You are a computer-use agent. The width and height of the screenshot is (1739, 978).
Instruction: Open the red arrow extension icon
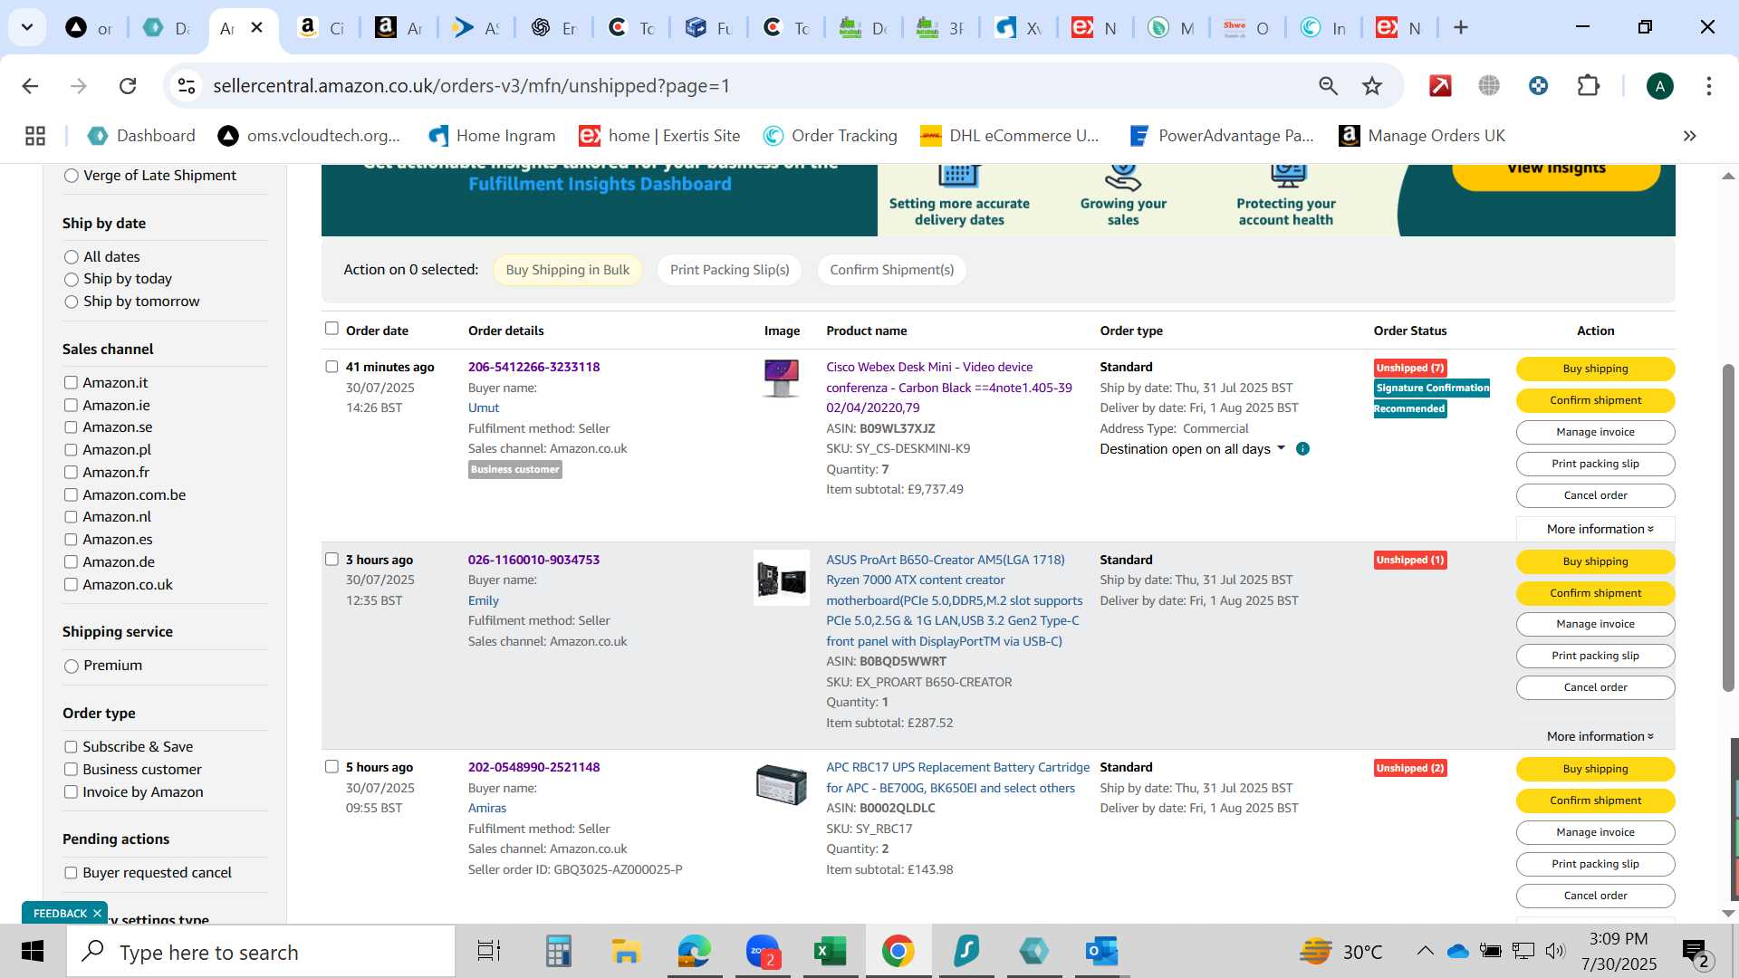click(1440, 86)
